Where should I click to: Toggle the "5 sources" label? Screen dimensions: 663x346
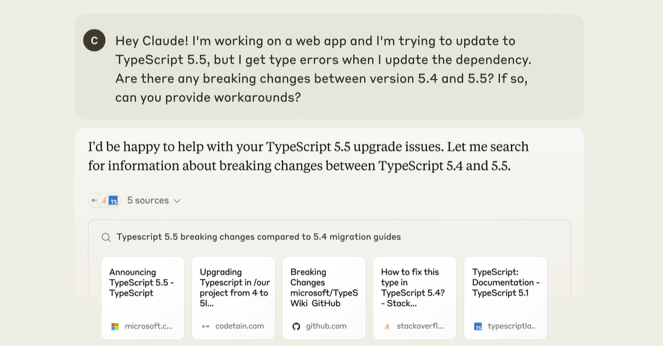coord(147,201)
